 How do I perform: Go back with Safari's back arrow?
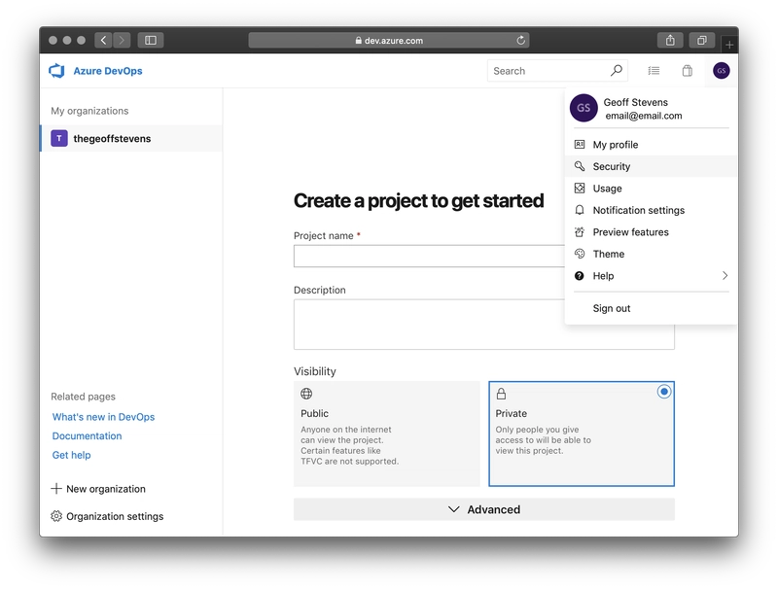[x=103, y=40]
